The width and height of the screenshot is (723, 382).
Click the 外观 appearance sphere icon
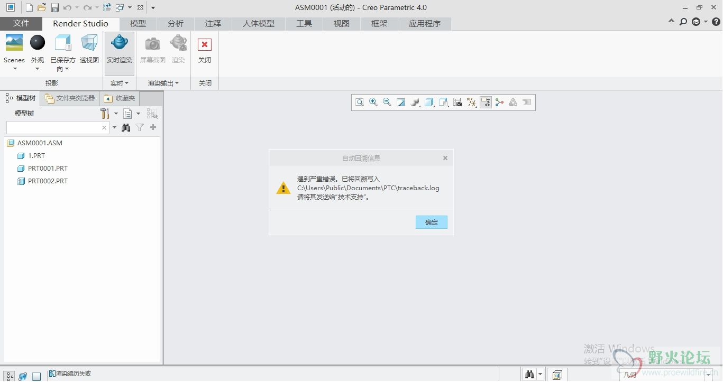[x=38, y=43]
